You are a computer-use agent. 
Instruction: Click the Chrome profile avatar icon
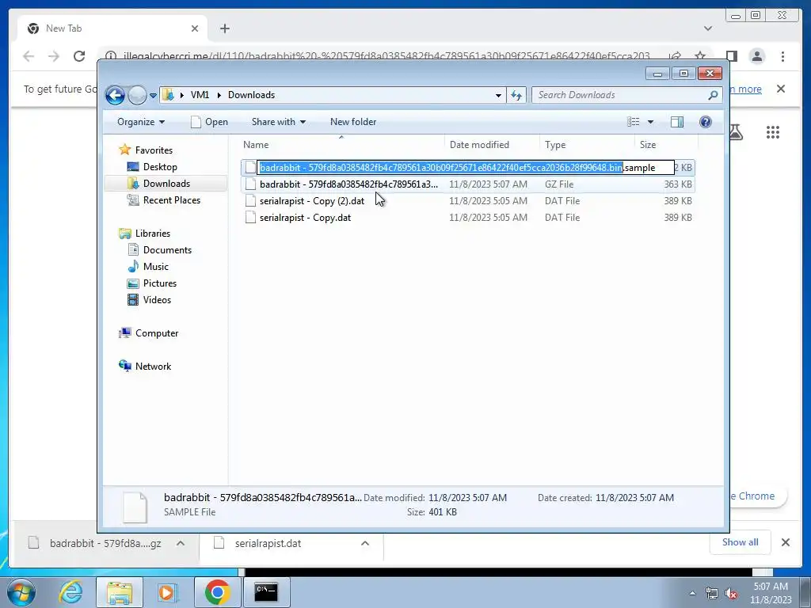click(756, 56)
